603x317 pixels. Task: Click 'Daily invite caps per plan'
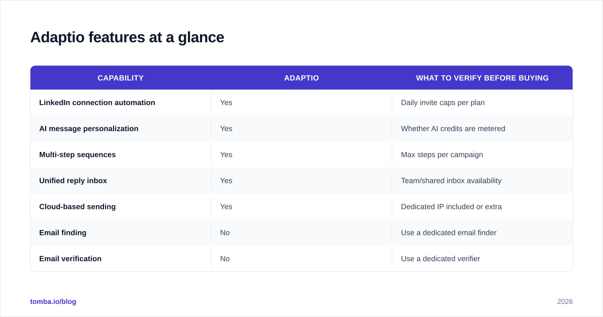(443, 103)
